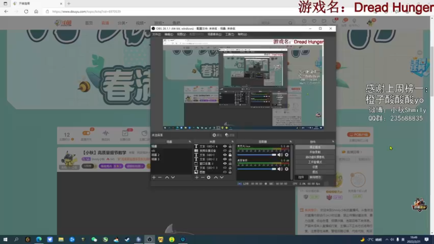Open the 帮助 menu in OBS

[x=242, y=34]
